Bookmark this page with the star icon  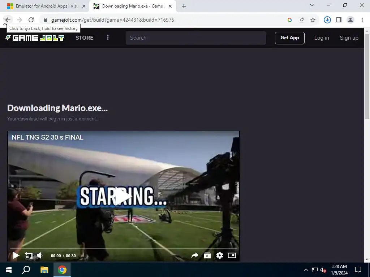click(313, 20)
